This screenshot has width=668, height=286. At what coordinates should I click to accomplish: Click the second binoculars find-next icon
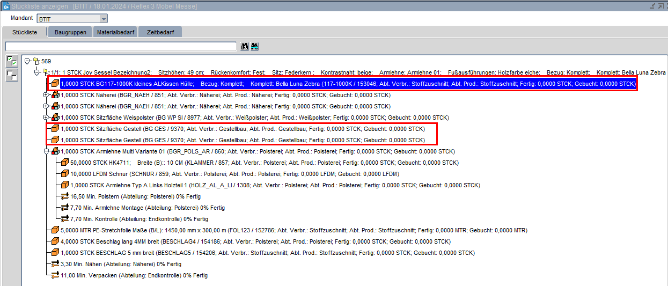(x=254, y=47)
